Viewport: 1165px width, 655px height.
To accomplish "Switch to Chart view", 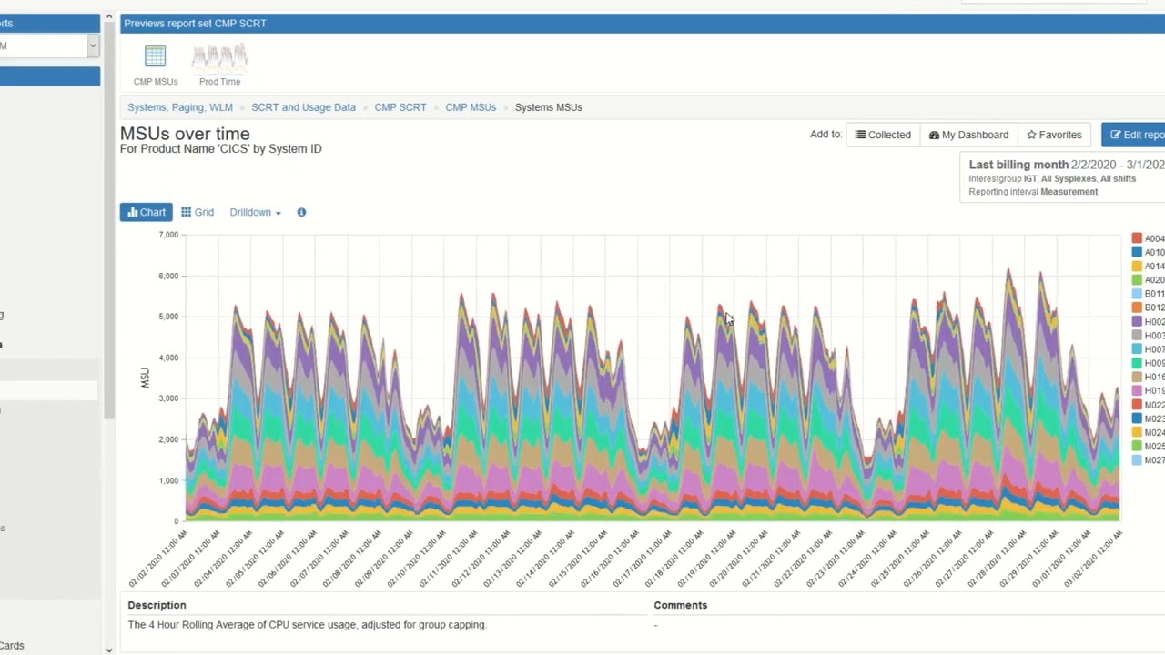I will (146, 212).
